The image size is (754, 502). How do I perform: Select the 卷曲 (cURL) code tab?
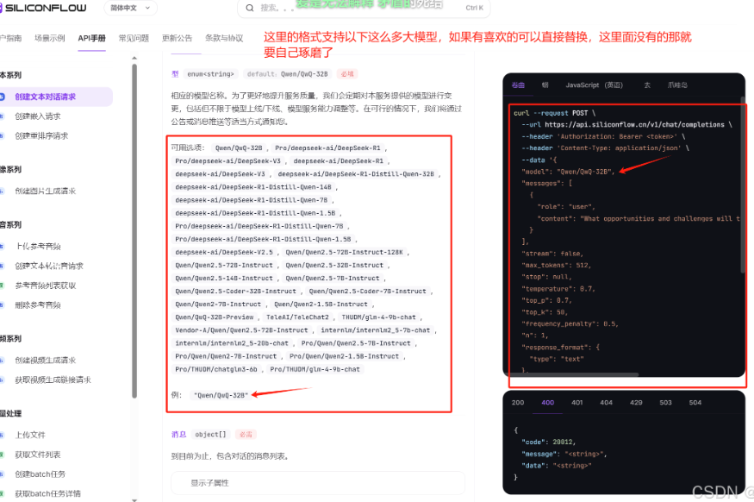(518, 85)
